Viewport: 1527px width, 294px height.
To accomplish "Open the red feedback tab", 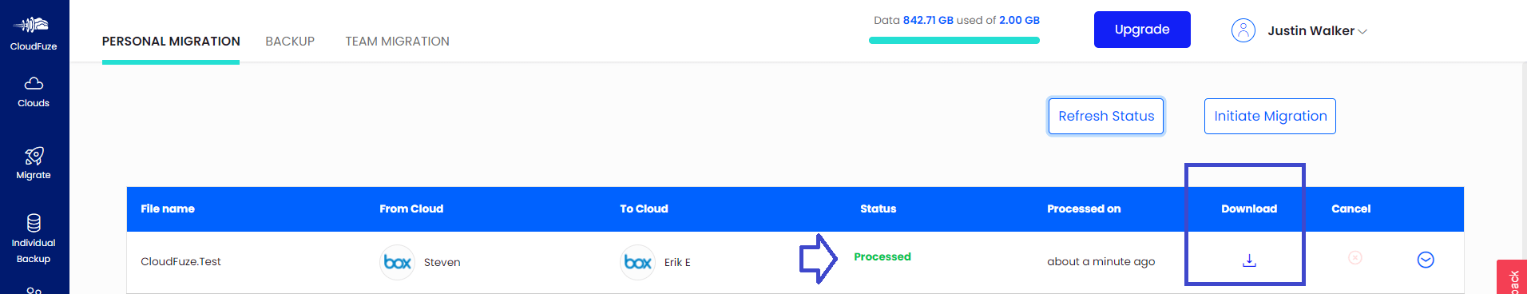I will pos(1512,277).
